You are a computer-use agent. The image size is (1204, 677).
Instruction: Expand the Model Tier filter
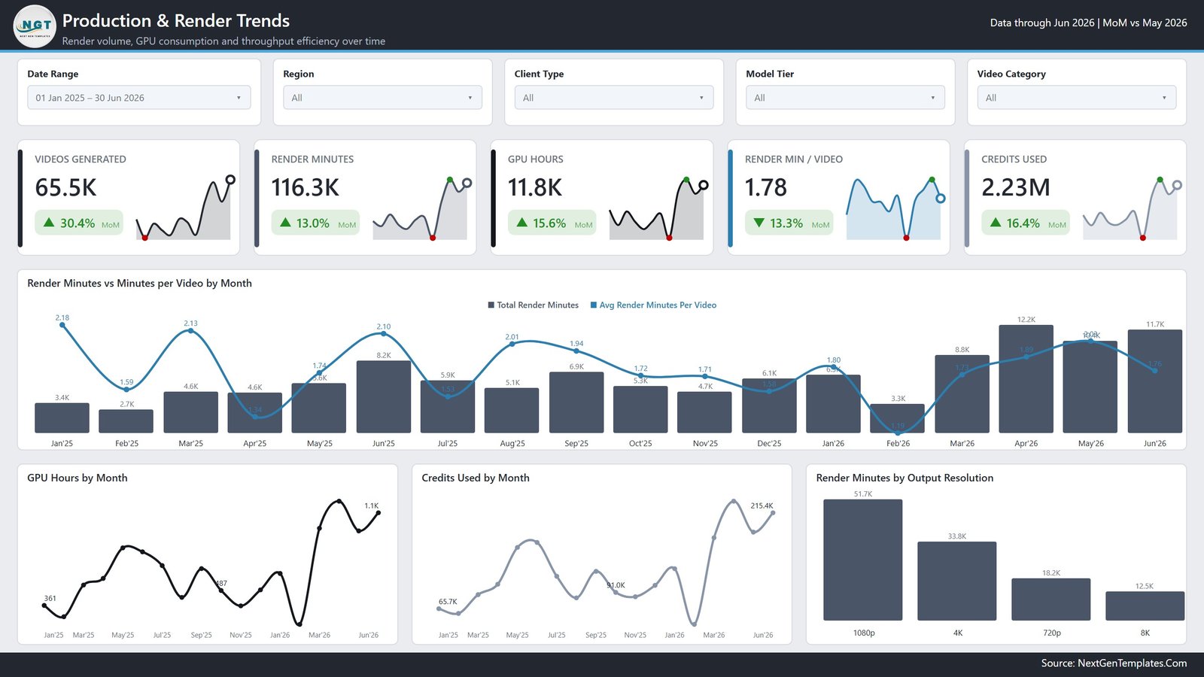845,98
